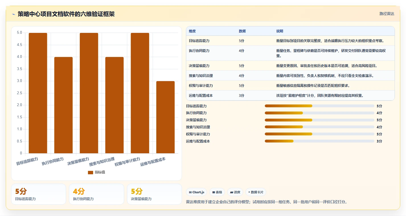The image size is (406, 216).
Task: Click the description starting 衡量敏感信息隔离
Action: [x=313, y=86]
